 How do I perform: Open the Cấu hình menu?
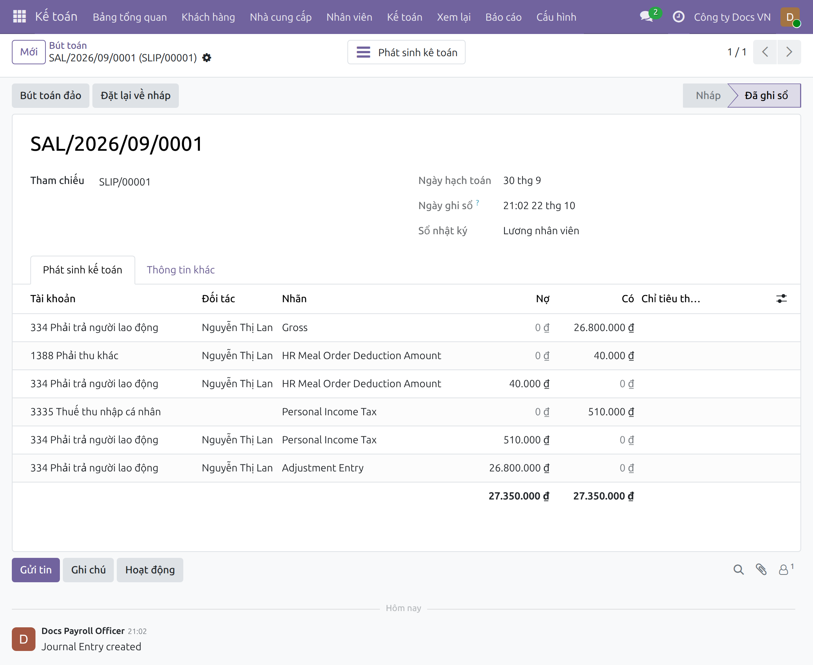[x=556, y=17]
